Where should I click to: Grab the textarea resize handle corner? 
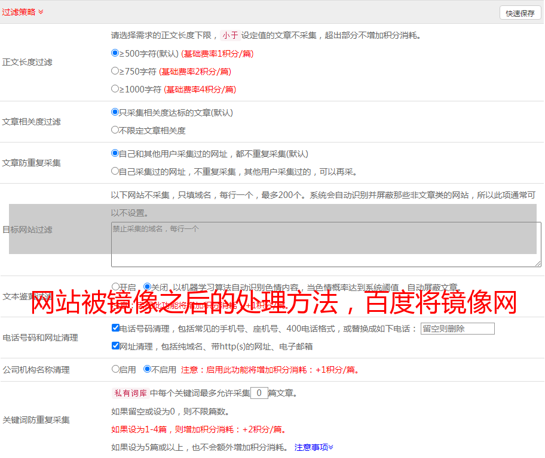[538, 264]
